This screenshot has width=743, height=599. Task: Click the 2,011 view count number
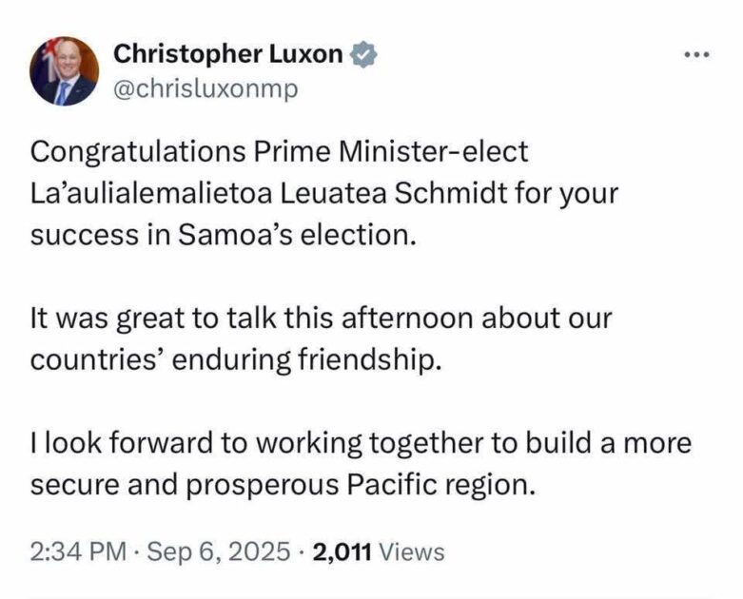tap(342, 551)
